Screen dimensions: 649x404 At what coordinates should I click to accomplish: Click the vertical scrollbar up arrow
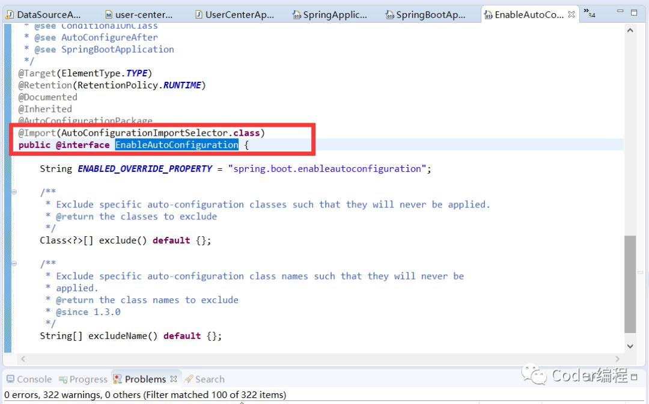pyautogui.click(x=630, y=30)
